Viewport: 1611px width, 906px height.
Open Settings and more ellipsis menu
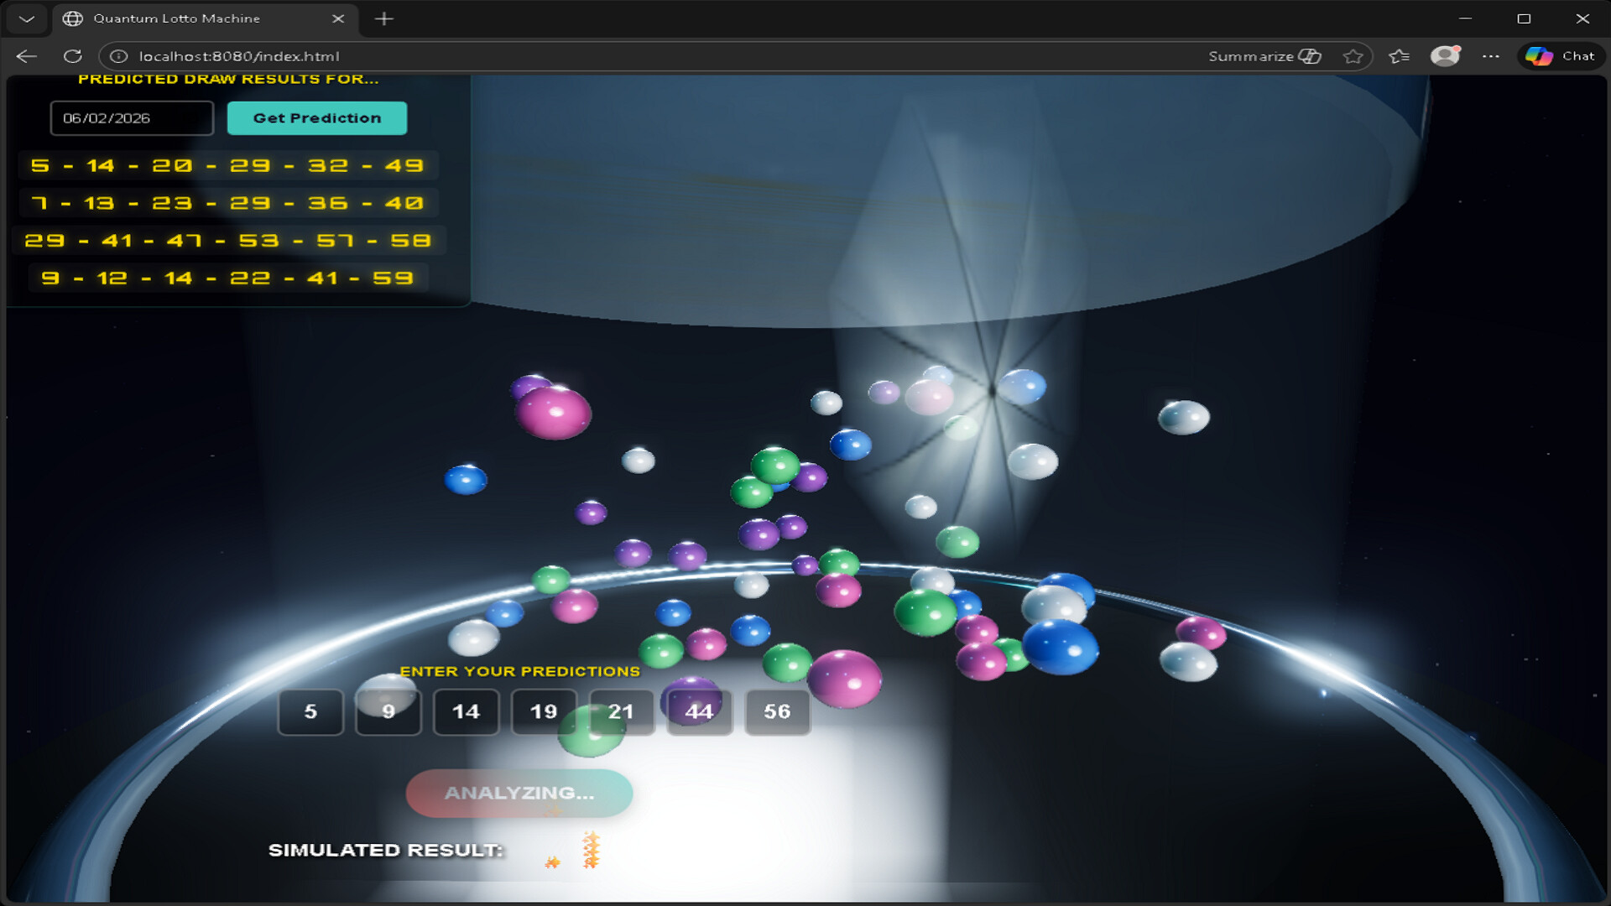pos(1491,56)
